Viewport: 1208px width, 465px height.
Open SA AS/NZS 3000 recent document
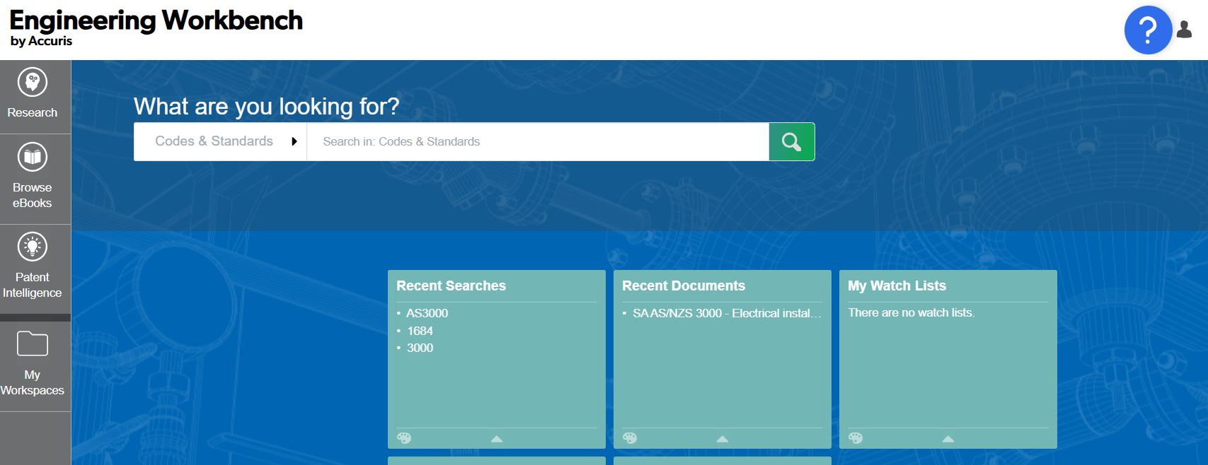727,313
